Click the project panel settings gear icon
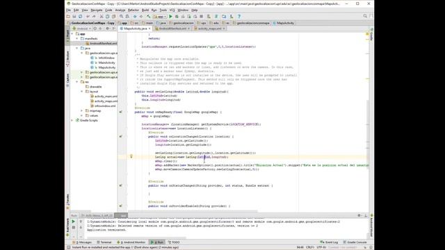 [x=108, y=28]
